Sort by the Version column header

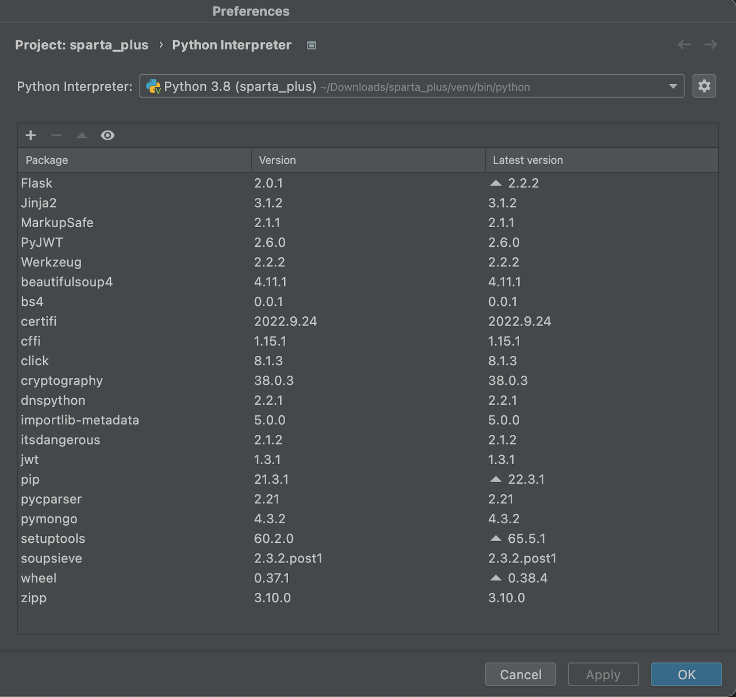coord(368,160)
